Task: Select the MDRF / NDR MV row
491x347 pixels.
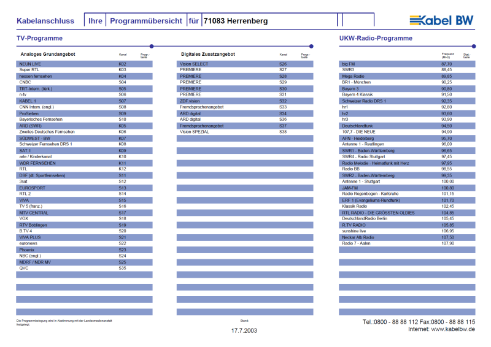Action: (x=84, y=262)
